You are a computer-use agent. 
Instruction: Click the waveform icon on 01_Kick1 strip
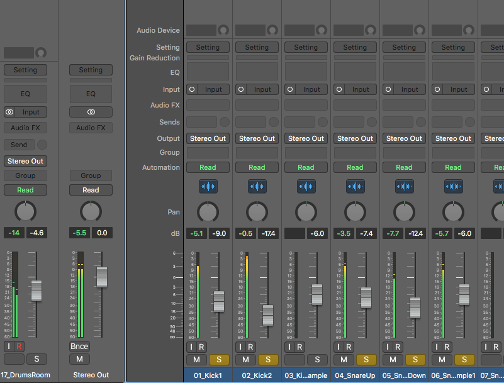pos(208,186)
